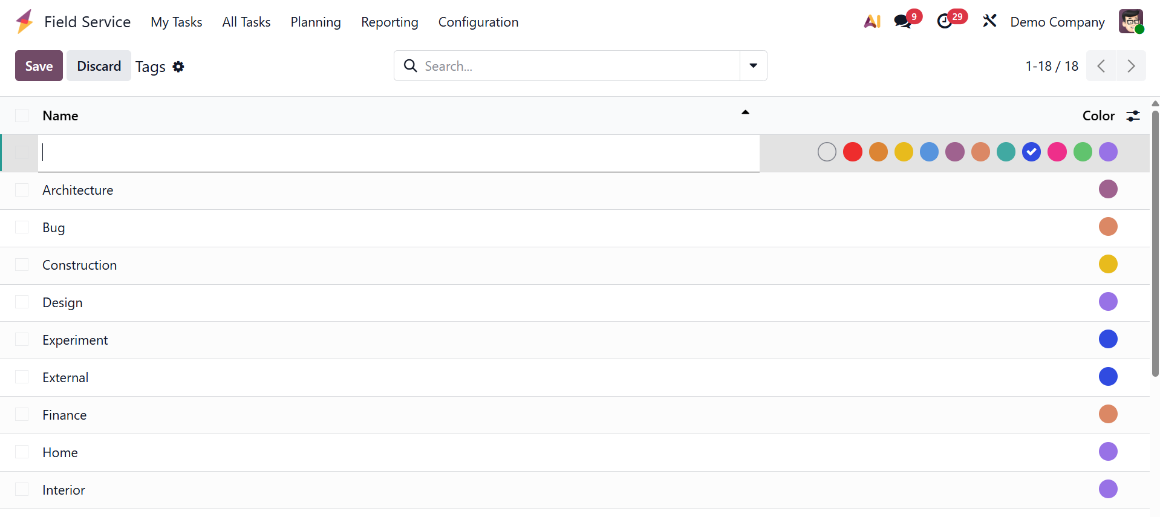
Task: Click the wrench and screwdriver tools icon
Action: click(989, 22)
